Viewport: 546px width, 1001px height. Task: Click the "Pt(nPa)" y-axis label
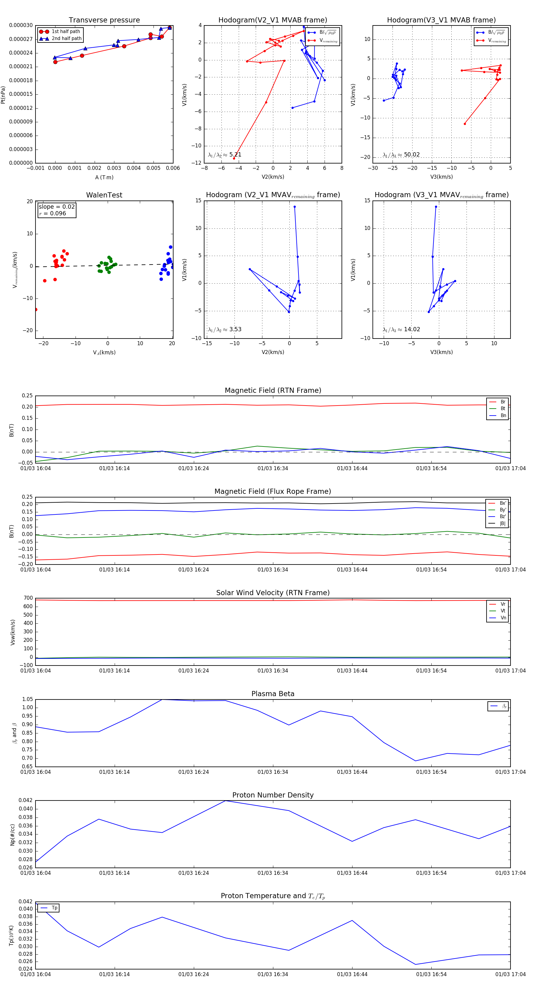(3, 94)
